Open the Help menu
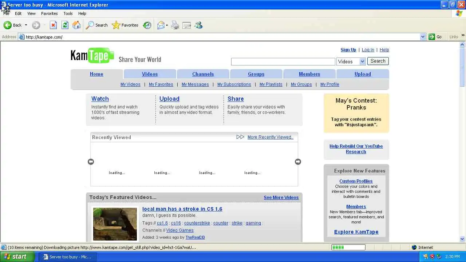 82,13
